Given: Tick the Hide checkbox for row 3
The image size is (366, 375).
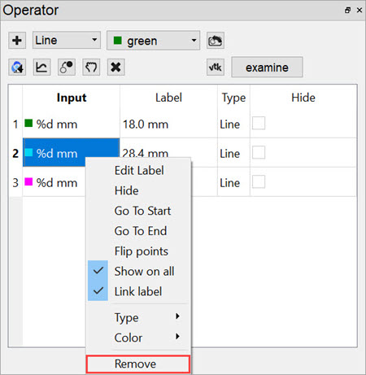Looking at the screenshot, I should [x=259, y=181].
